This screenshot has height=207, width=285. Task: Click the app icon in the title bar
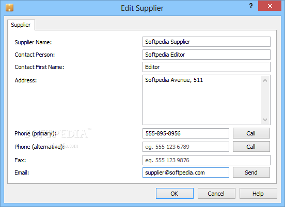coord(9,8)
